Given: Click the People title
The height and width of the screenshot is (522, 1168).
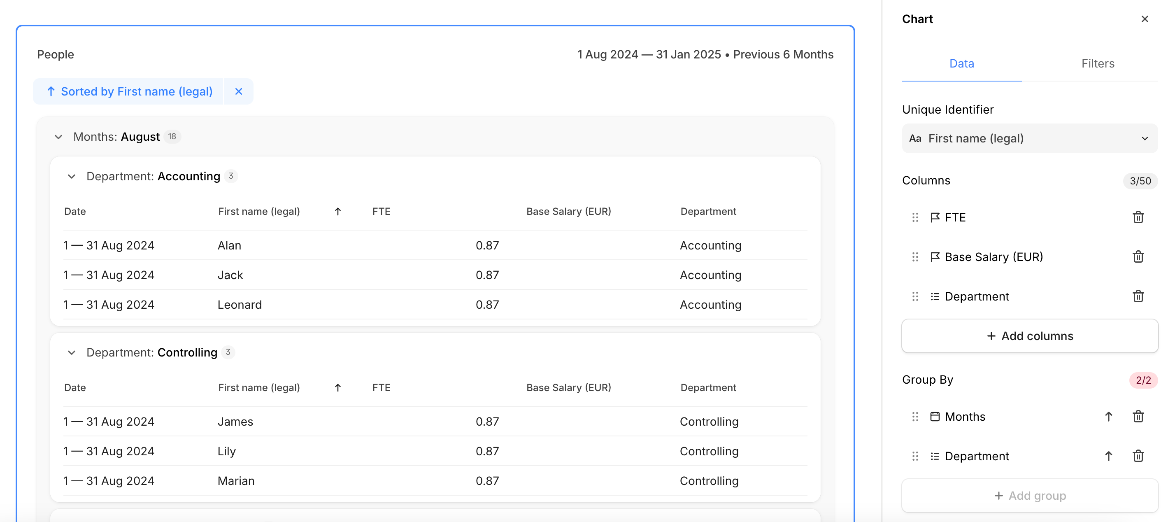Looking at the screenshot, I should pos(55,54).
